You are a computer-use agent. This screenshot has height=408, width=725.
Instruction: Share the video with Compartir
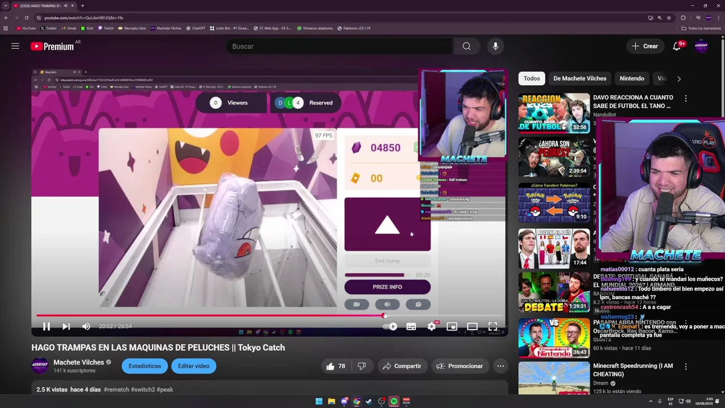coord(402,366)
